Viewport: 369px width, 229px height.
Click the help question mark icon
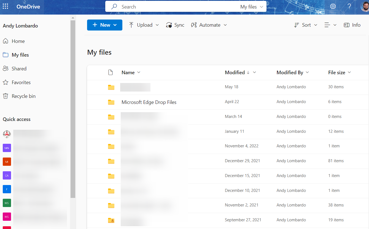tap(349, 6)
